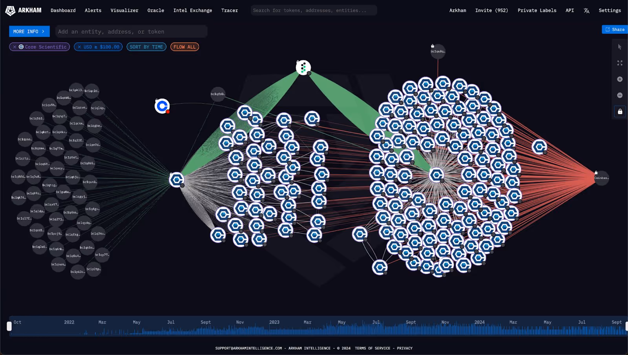
Task: Fit the graph to full screen
Action: tap(620, 63)
